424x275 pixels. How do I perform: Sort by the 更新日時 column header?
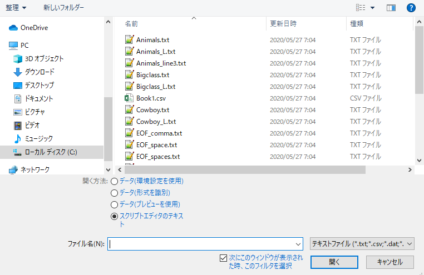(283, 24)
